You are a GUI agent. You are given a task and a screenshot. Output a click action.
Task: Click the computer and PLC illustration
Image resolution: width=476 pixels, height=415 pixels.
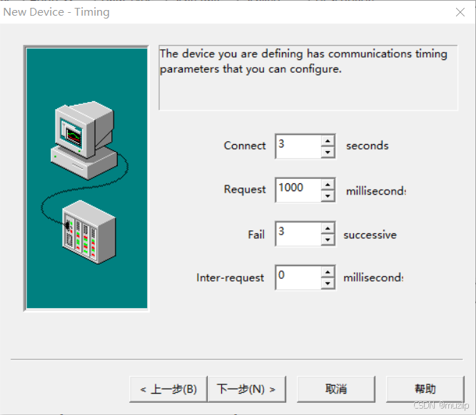(86, 178)
